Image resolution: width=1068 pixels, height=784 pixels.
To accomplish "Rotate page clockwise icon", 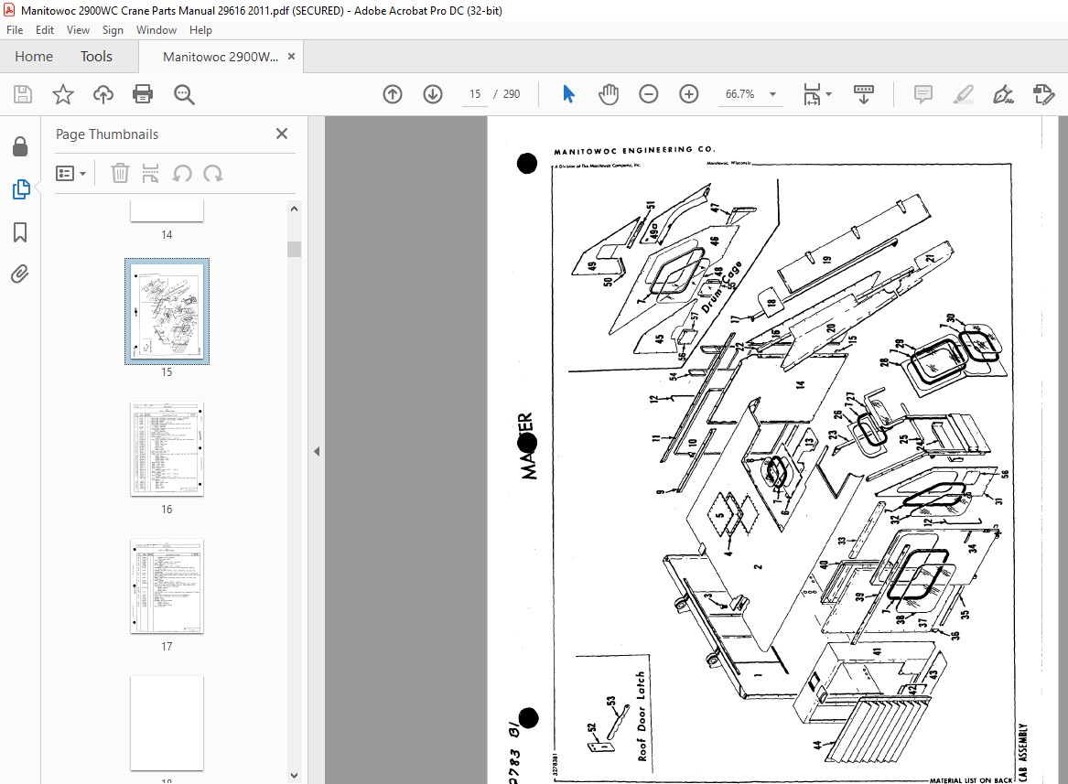I will pyautogui.click(x=213, y=173).
